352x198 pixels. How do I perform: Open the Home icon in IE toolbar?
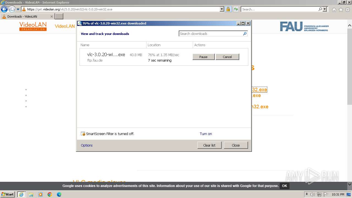[x=334, y=10]
